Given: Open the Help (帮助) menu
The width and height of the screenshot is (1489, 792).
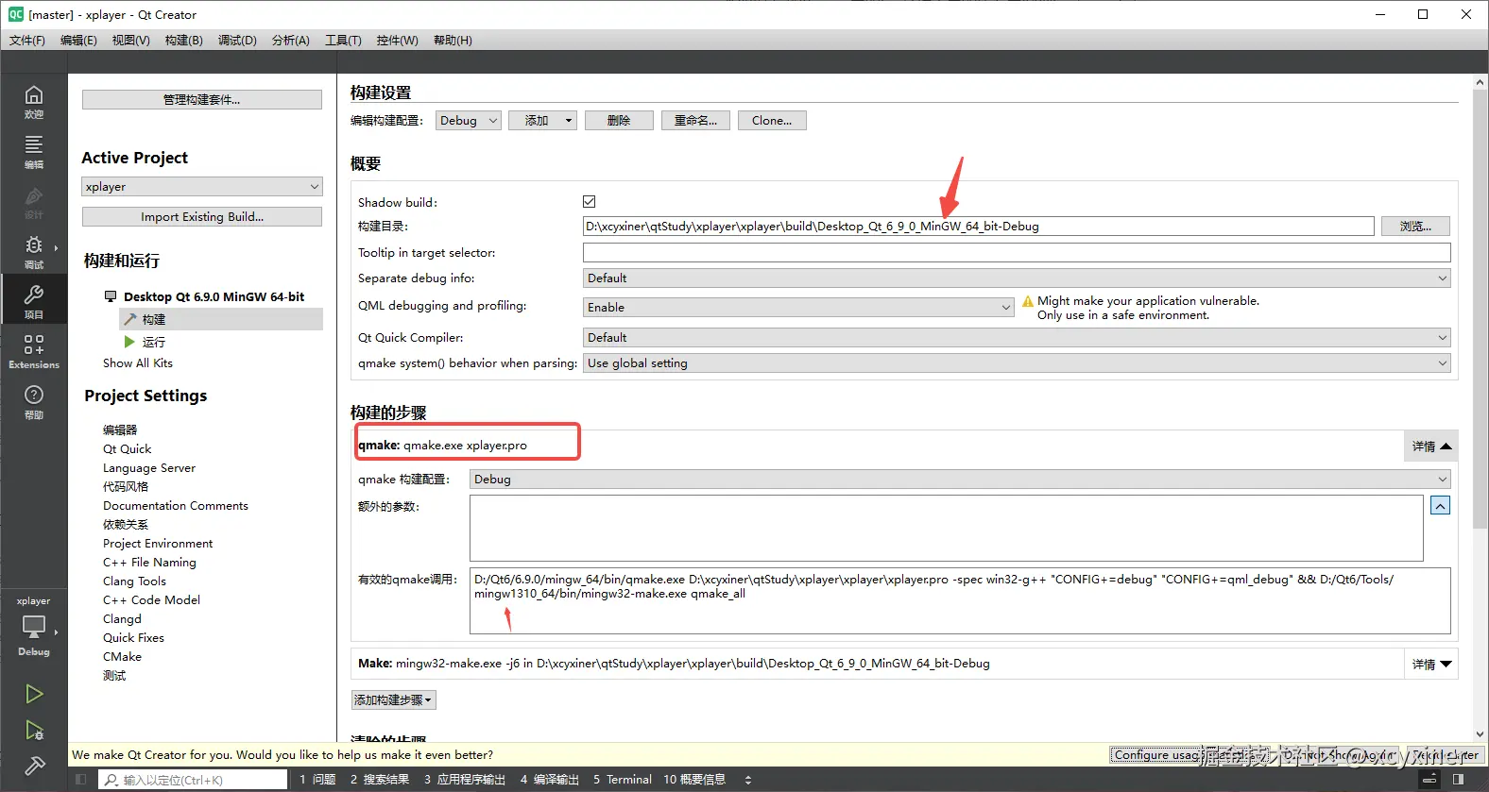Looking at the screenshot, I should (453, 41).
